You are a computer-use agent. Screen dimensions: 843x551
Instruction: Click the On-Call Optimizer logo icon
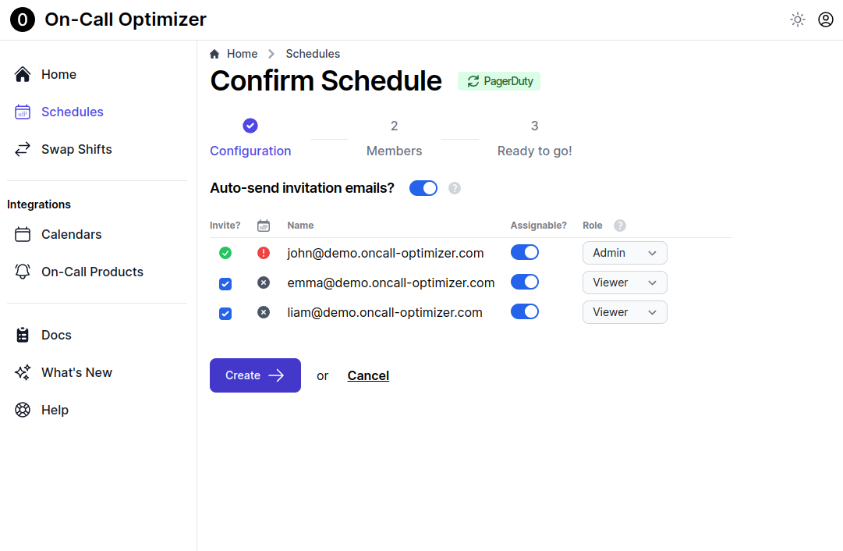pos(23,20)
